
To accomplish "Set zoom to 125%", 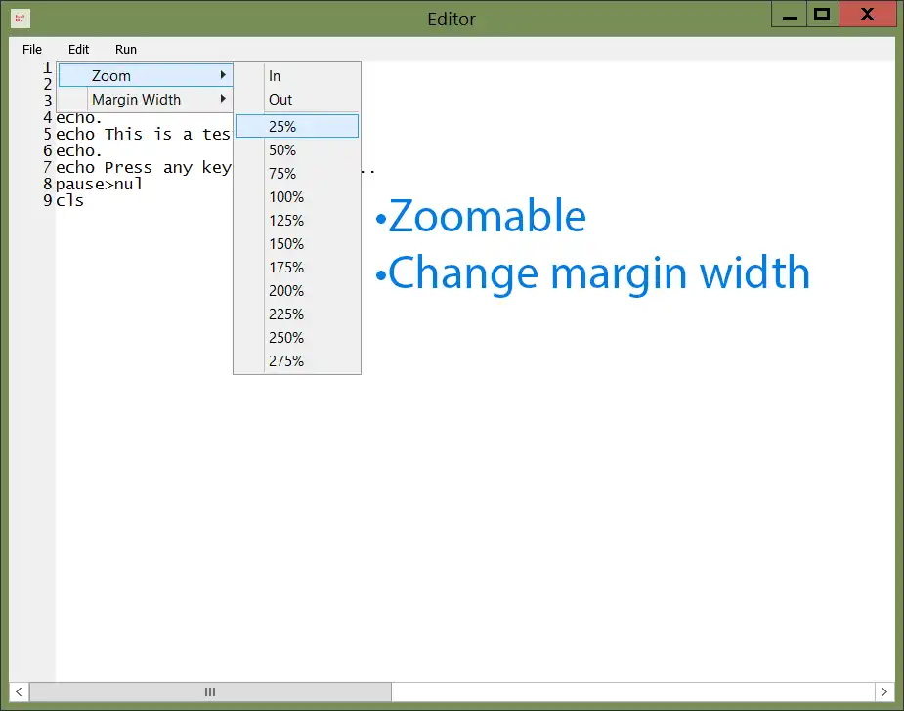I will (x=297, y=220).
